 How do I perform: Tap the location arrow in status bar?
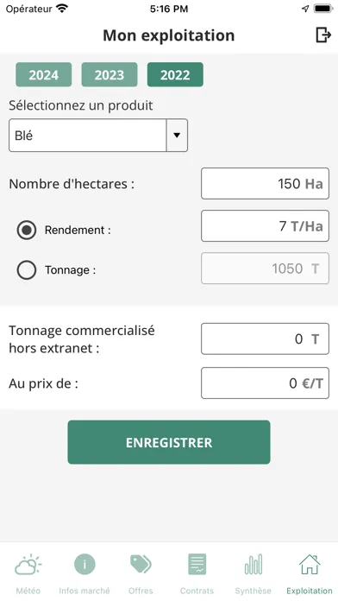[305, 9]
